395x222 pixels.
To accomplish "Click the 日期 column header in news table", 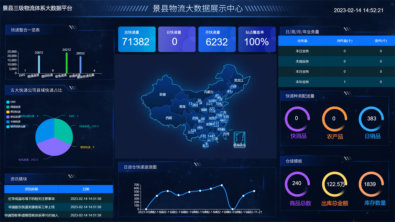I will click(x=85, y=189).
